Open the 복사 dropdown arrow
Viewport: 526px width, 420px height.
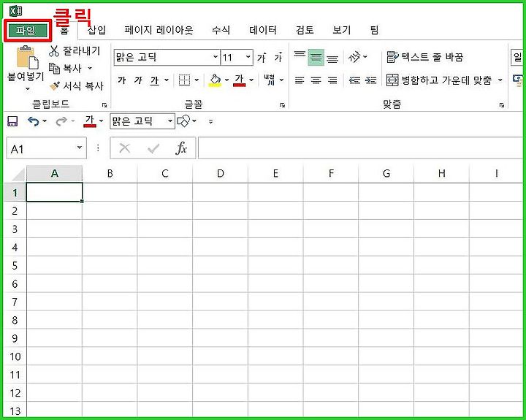point(90,69)
